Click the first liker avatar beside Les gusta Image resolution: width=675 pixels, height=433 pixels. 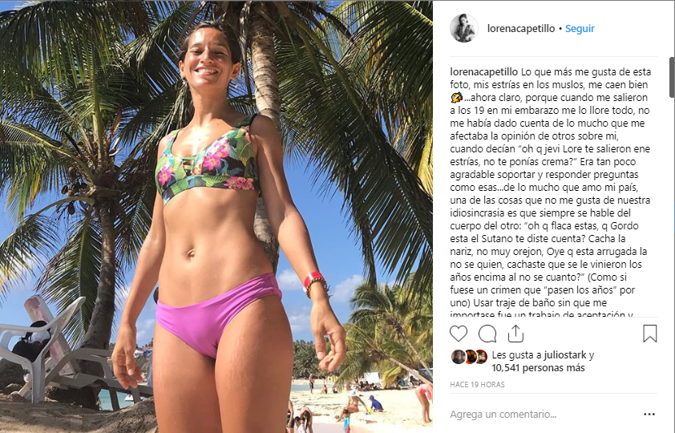458,356
